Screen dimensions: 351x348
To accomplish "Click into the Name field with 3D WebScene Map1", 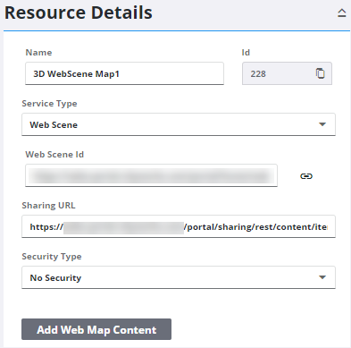I will (x=124, y=73).
